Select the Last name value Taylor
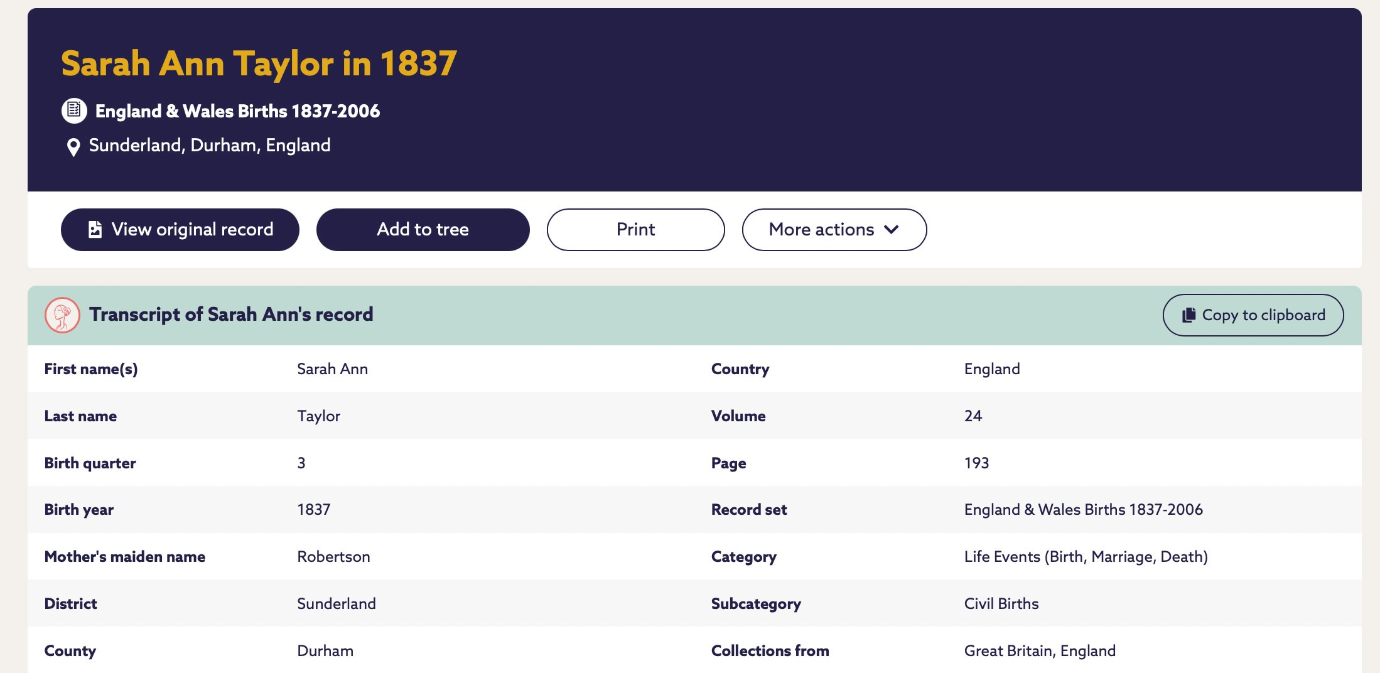 click(319, 416)
